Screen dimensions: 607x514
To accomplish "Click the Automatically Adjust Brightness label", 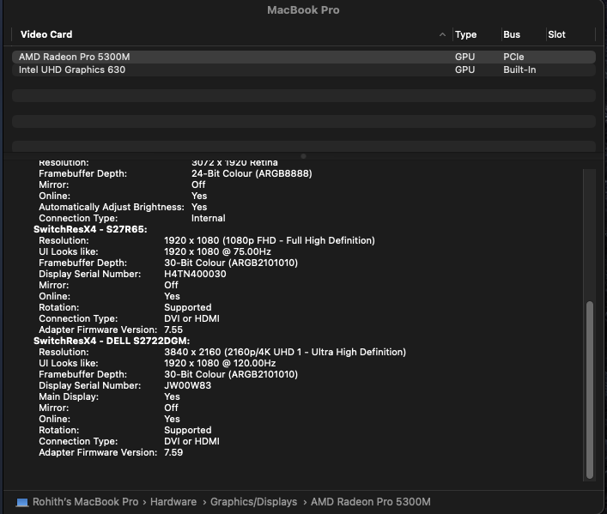I will (112, 207).
